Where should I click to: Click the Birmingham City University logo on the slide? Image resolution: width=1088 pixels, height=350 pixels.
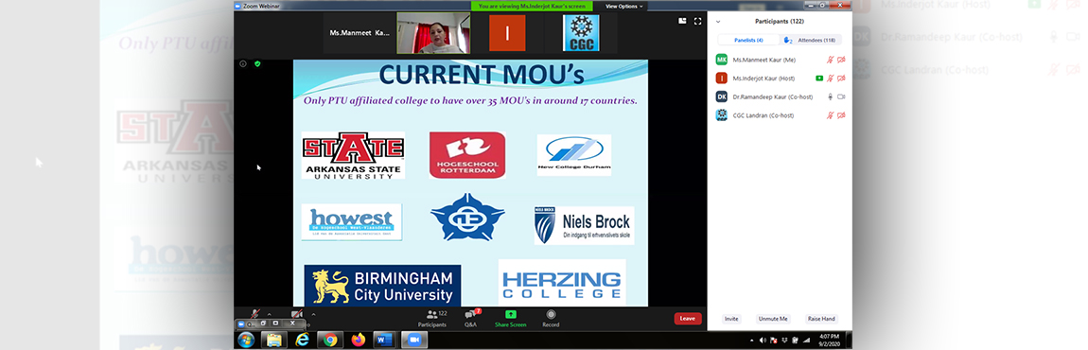click(x=382, y=285)
